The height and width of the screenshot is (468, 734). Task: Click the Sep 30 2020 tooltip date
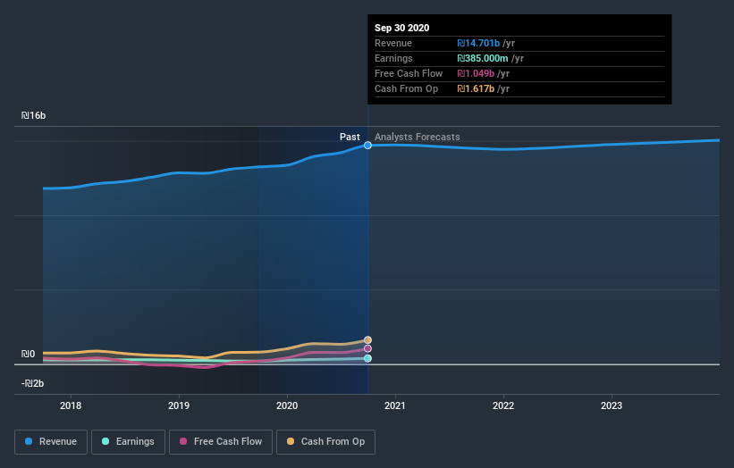[x=401, y=28]
